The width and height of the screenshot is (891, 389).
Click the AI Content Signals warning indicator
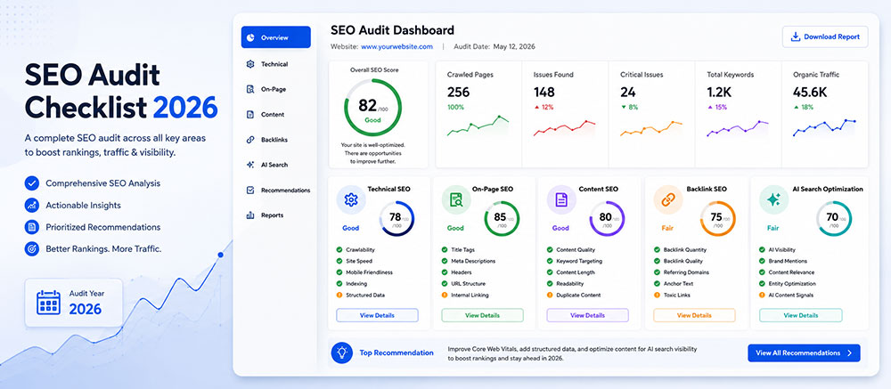pyautogui.click(x=763, y=295)
